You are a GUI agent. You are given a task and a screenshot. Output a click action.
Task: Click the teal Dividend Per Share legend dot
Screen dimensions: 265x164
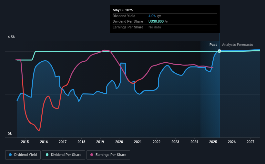click(47, 155)
